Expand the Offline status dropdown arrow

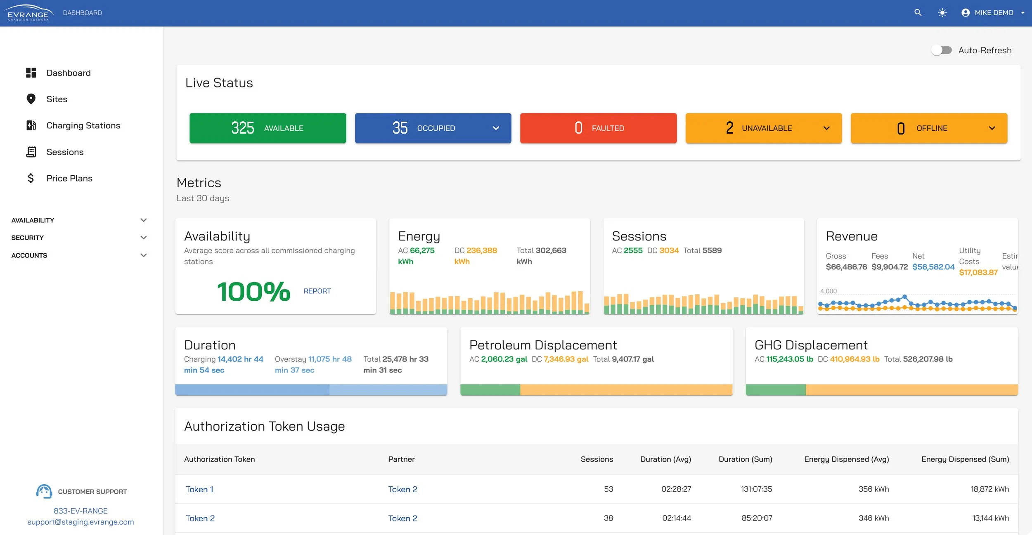(x=992, y=128)
